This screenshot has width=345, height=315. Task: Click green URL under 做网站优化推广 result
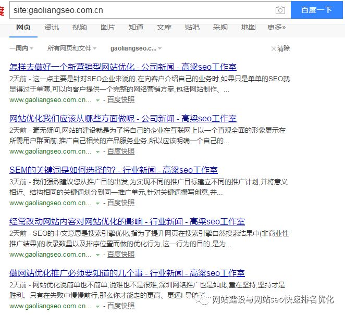tap(51, 306)
